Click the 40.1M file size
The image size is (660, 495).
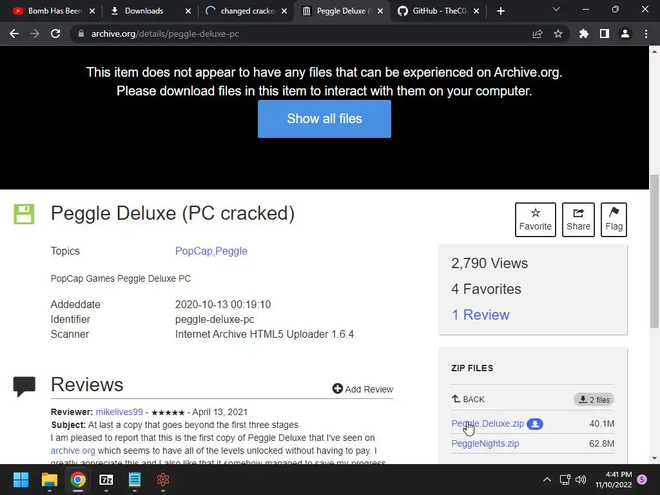click(601, 423)
